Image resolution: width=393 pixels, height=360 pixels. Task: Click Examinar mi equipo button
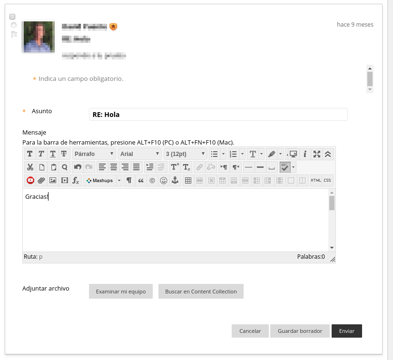(120, 292)
